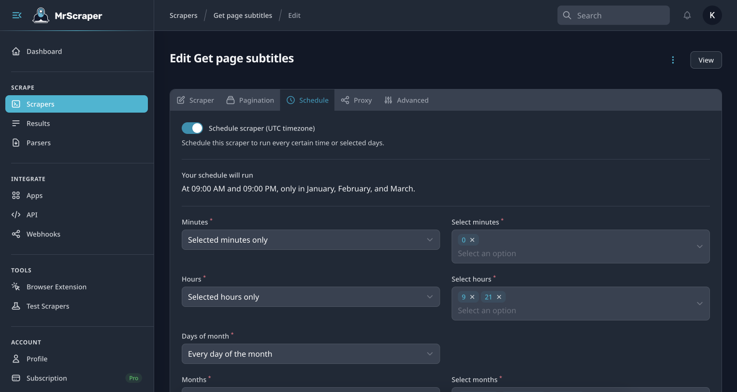
Task: Remove the minute 0 chip
Action: tap(472, 240)
